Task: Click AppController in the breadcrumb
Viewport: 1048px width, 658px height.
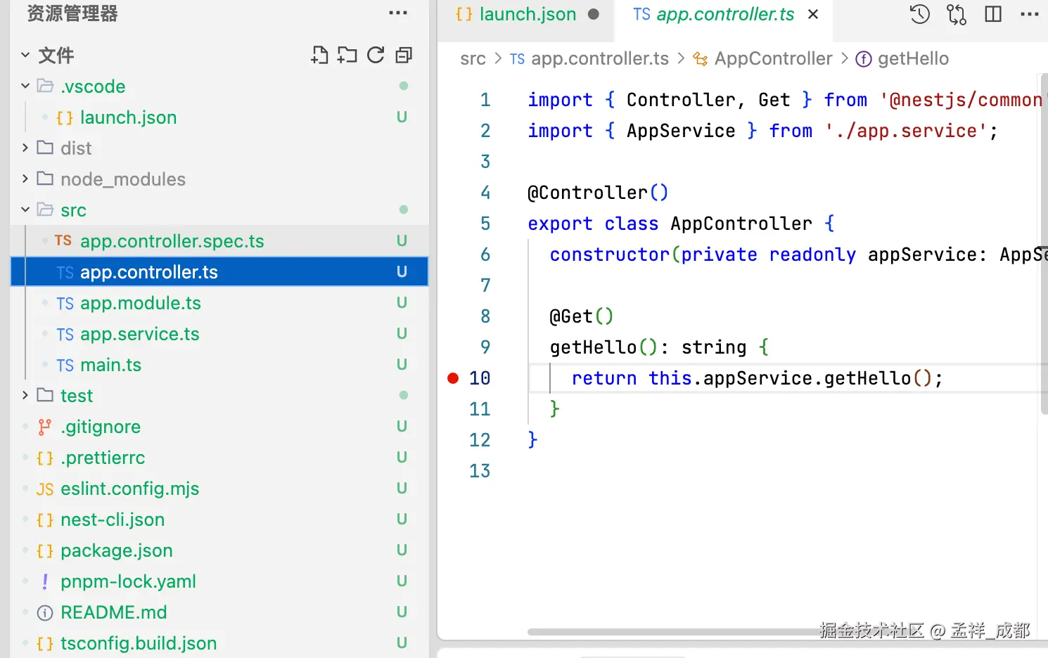Action: click(x=773, y=59)
